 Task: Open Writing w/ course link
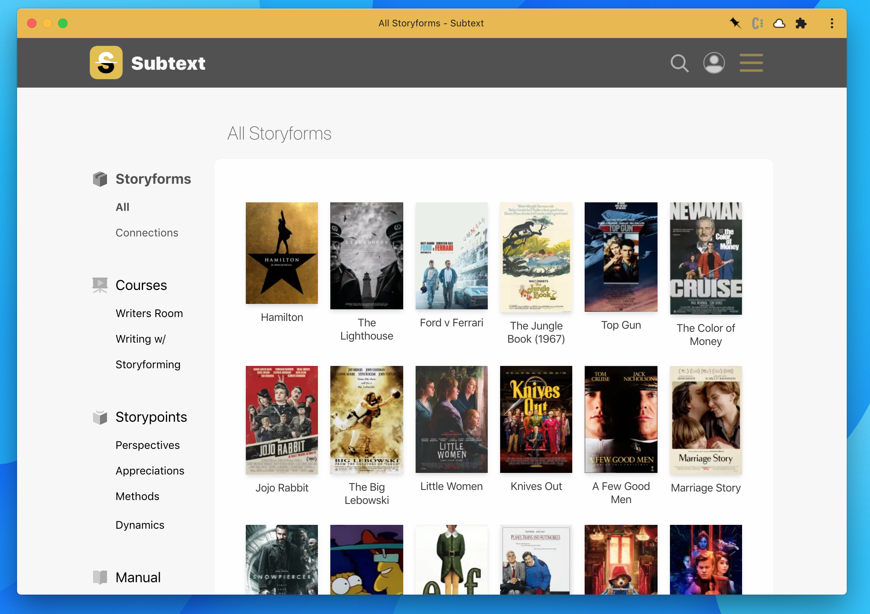pyautogui.click(x=141, y=339)
